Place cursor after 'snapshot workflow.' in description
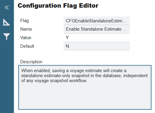Viewport: 155px width, 113px height. click(87, 81)
